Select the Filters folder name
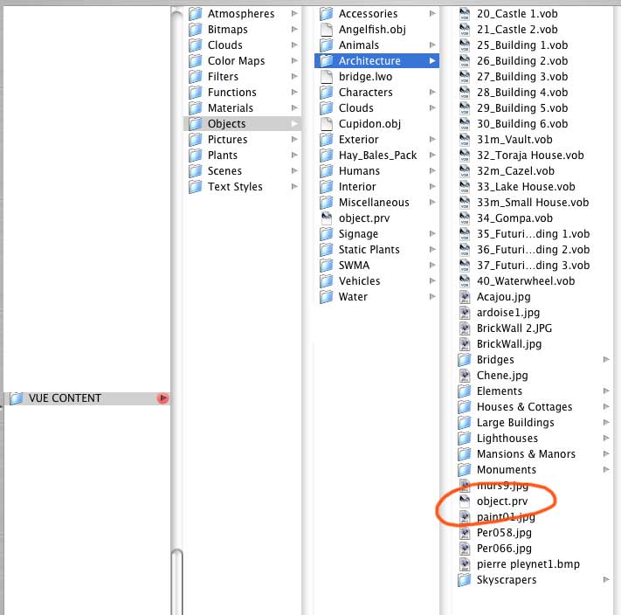The width and height of the screenshot is (621, 615). click(223, 76)
